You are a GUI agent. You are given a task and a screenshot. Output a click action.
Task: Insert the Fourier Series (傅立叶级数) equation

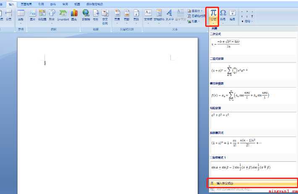253,96
